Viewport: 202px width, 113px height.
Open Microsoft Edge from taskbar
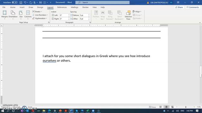(x=49, y=111)
